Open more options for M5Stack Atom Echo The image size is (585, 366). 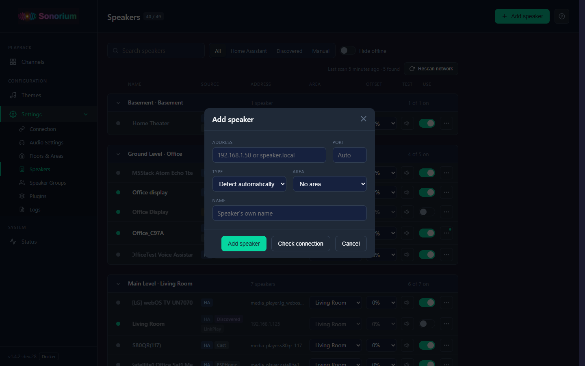click(446, 173)
